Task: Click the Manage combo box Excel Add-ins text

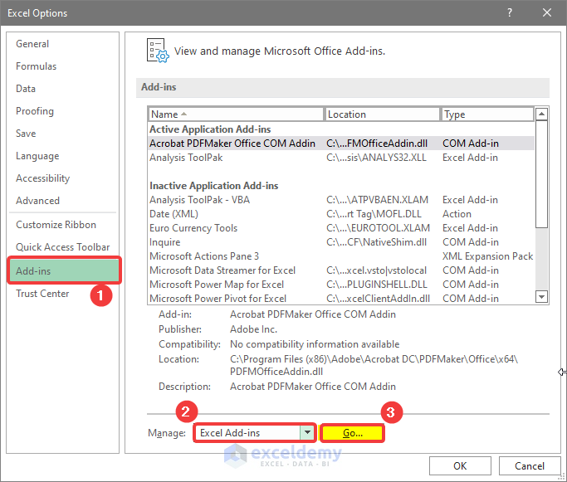Action: click(x=230, y=433)
